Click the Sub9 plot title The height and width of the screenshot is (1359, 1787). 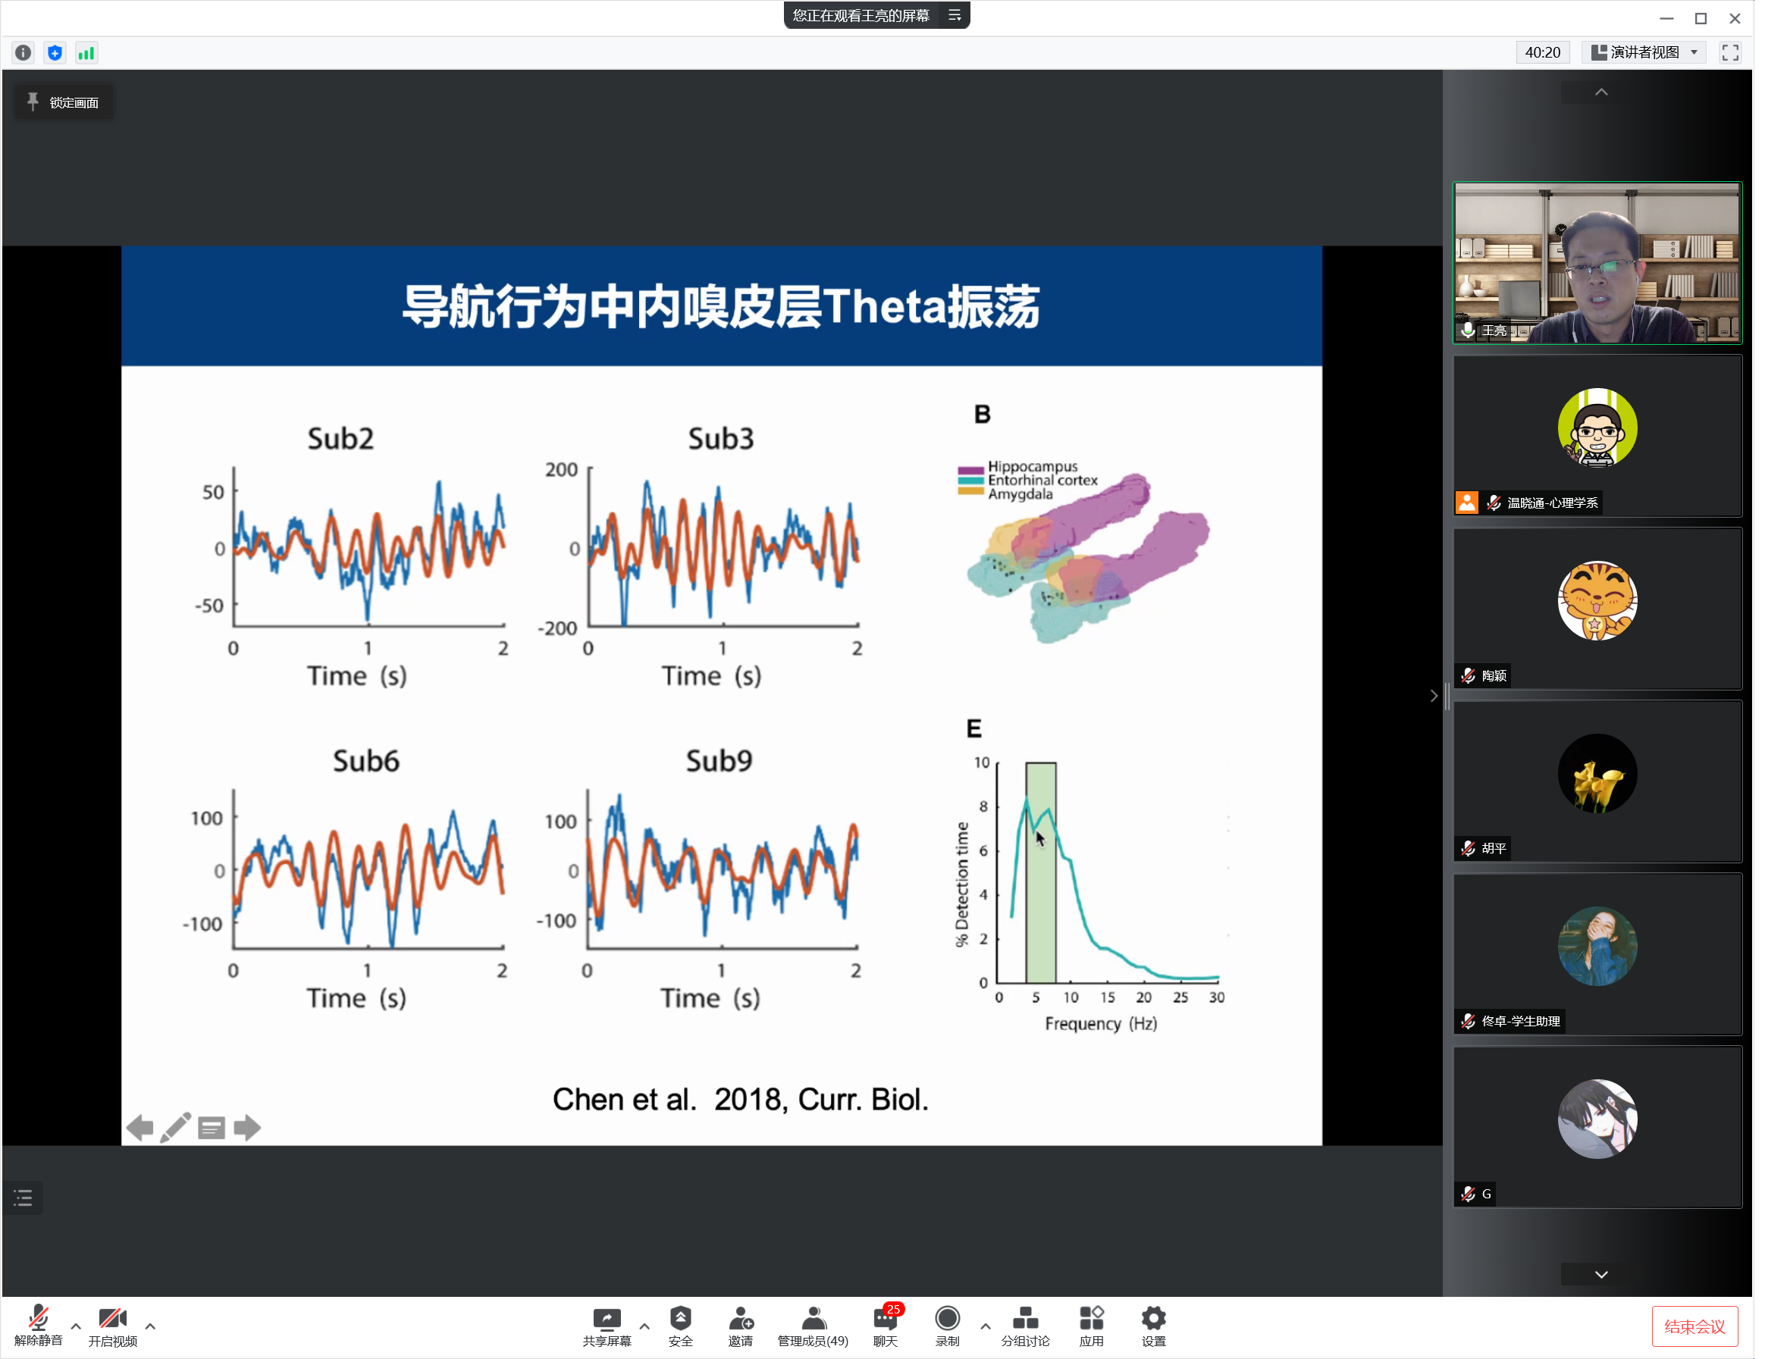point(718,760)
